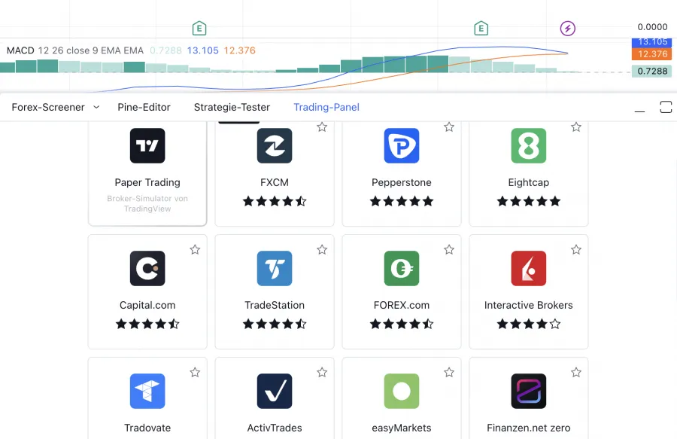Click the FOREX.com broker name

click(402, 305)
